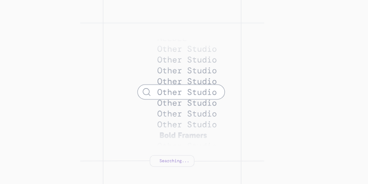Click the Searching... status badge
This screenshot has height=184, width=368.
(x=172, y=161)
